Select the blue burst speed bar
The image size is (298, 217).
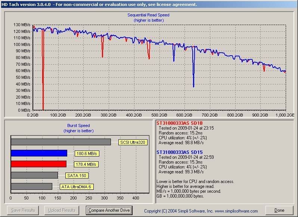[x=39, y=153]
